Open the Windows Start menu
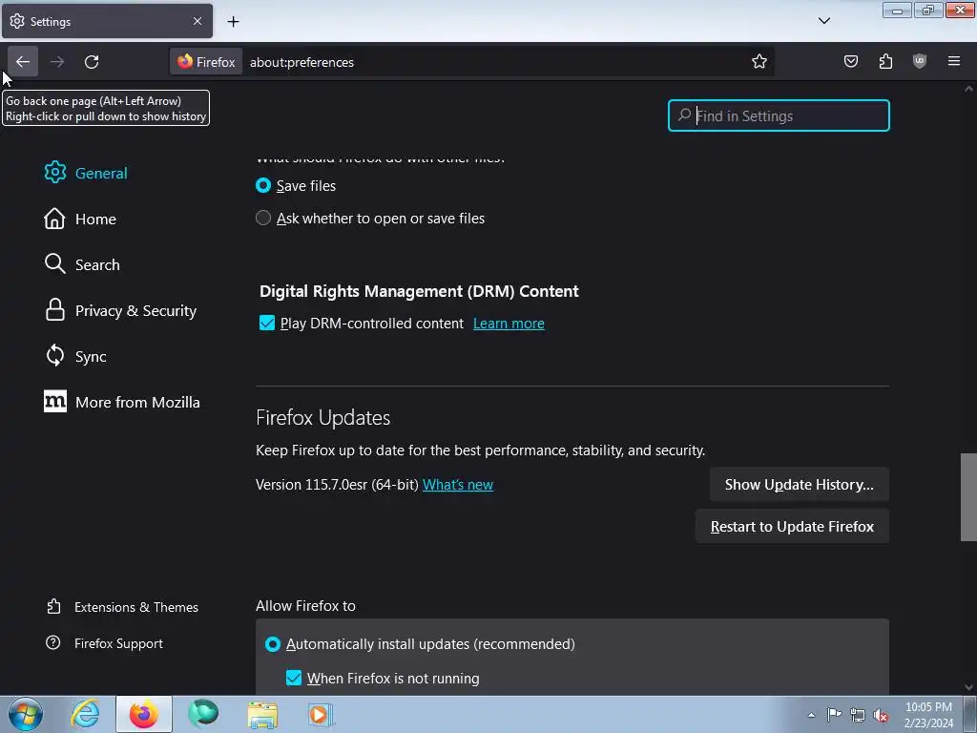 coord(26,714)
